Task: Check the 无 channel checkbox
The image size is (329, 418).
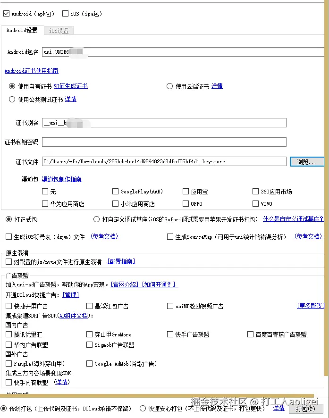Action: 45,192
